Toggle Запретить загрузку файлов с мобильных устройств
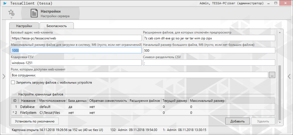 (13, 83)
